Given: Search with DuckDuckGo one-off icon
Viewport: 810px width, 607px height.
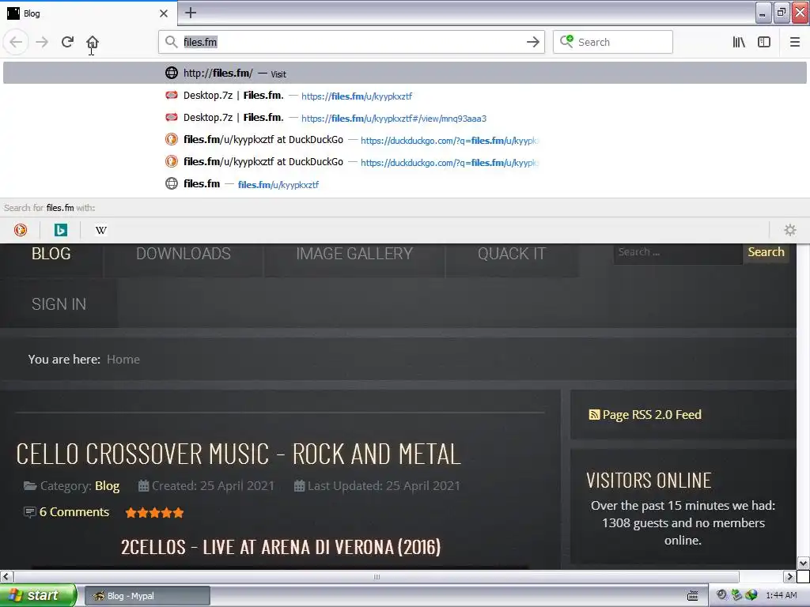Looking at the screenshot, I should (20, 230).
